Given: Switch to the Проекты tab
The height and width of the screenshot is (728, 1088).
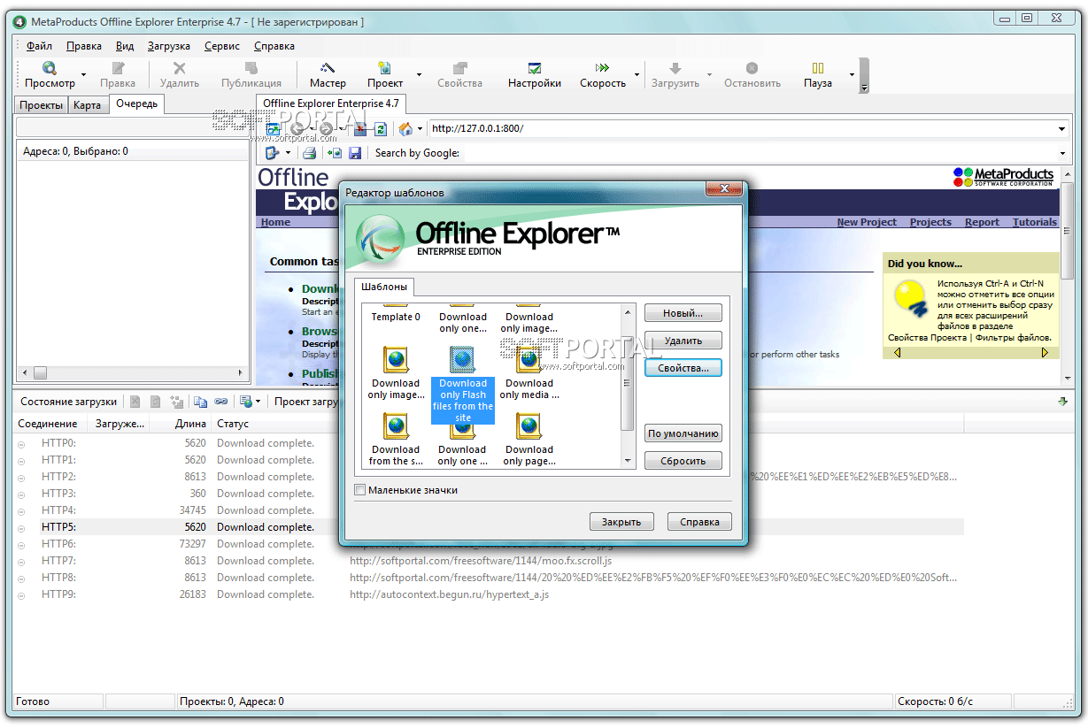Looking at the screenshot, I should point(42,105).
